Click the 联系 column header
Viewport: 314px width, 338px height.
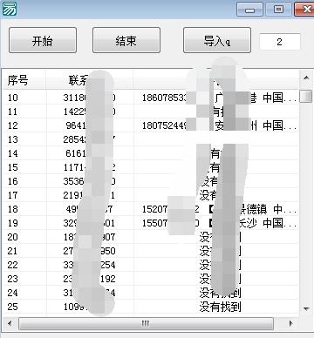coord(90,80)
